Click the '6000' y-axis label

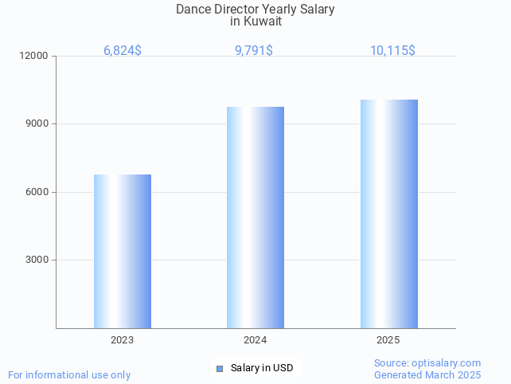[x=37, y=192]
